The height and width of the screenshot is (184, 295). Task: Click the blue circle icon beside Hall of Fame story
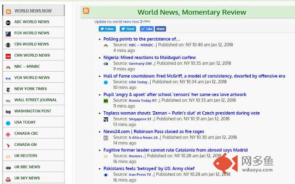(x=106, y=82)
